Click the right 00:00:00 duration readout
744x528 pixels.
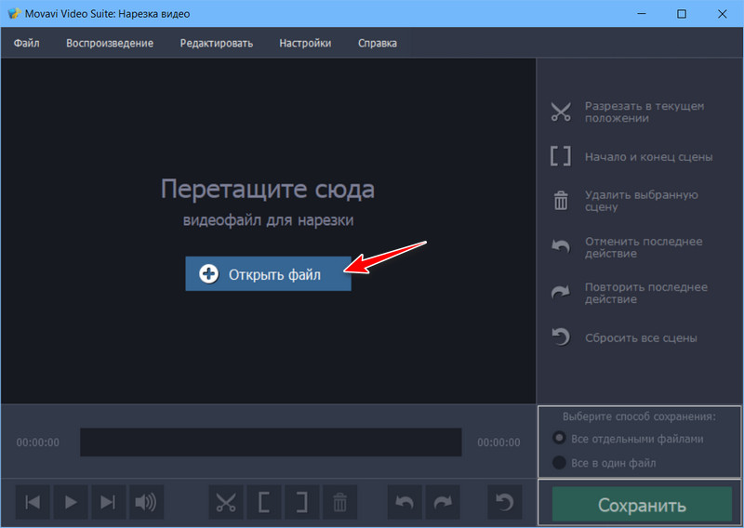click(498, 442)
